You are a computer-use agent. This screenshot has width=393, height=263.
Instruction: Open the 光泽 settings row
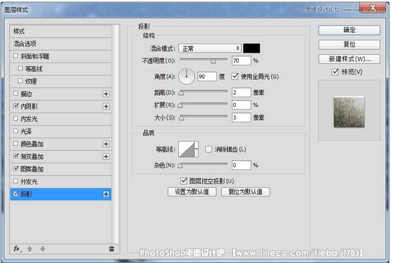click(x=60, y=131)
